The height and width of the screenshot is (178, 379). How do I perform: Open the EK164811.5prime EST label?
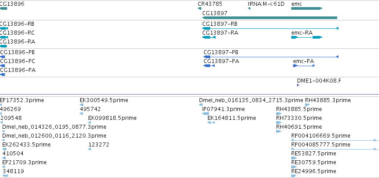pyautogui.click(x=232, y=118)
